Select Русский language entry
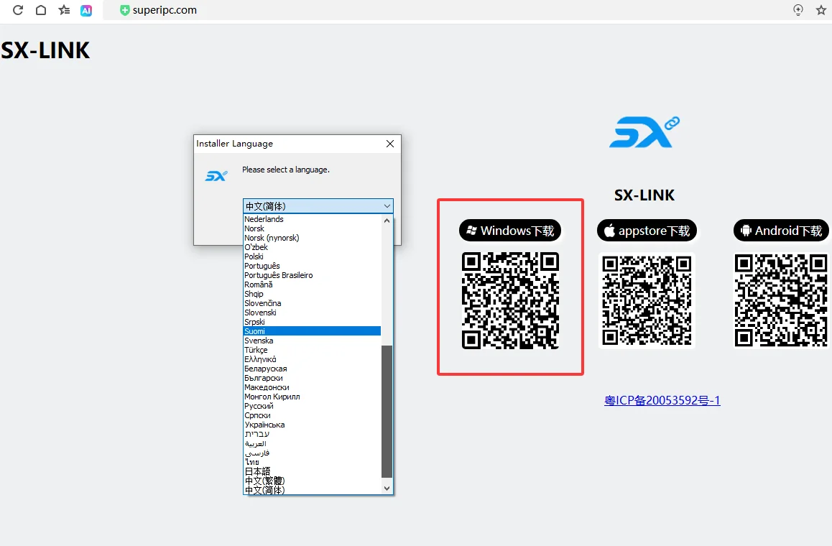This screenshot has height=546, width=832. click(312, 406)
